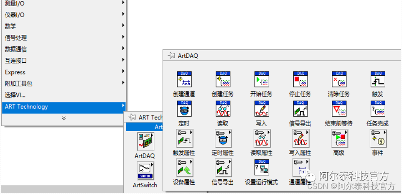Expand the 仪器I/O submenu arrow
The image size is (402, 194).
coord(123,14)
